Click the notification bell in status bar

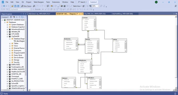tap(175, 94)
